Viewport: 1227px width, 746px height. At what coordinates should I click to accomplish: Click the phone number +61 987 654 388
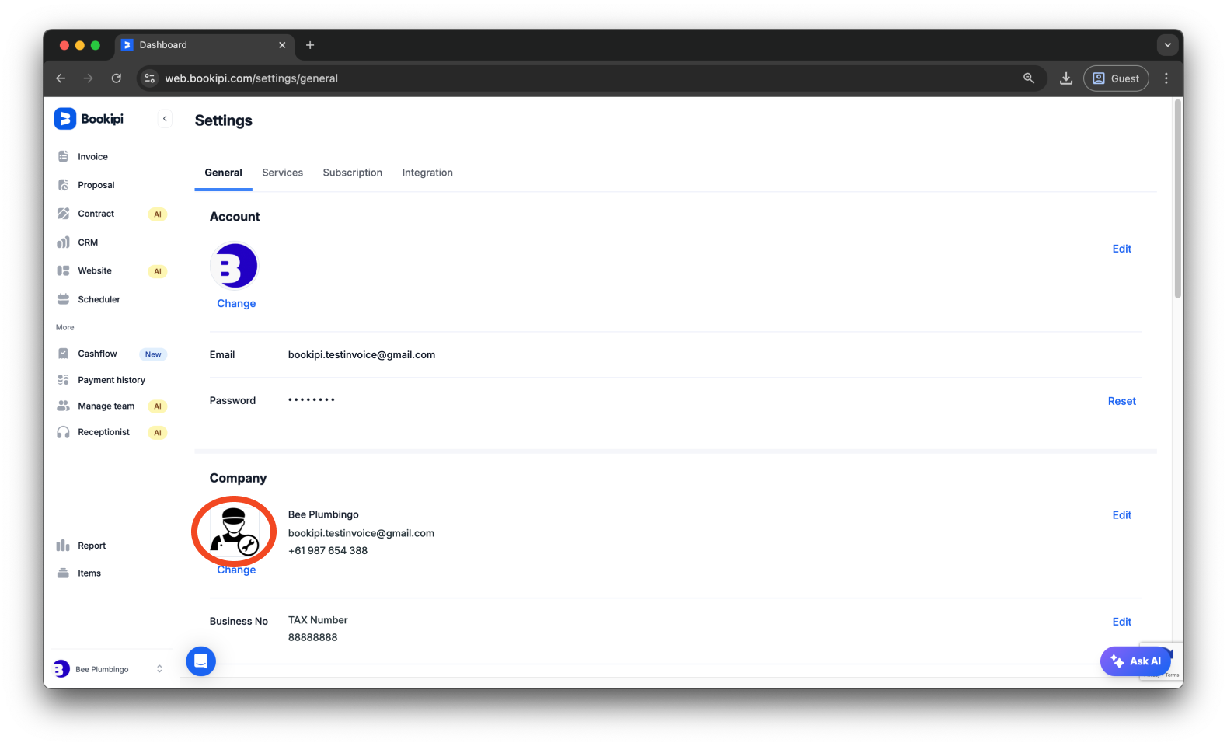328,551
